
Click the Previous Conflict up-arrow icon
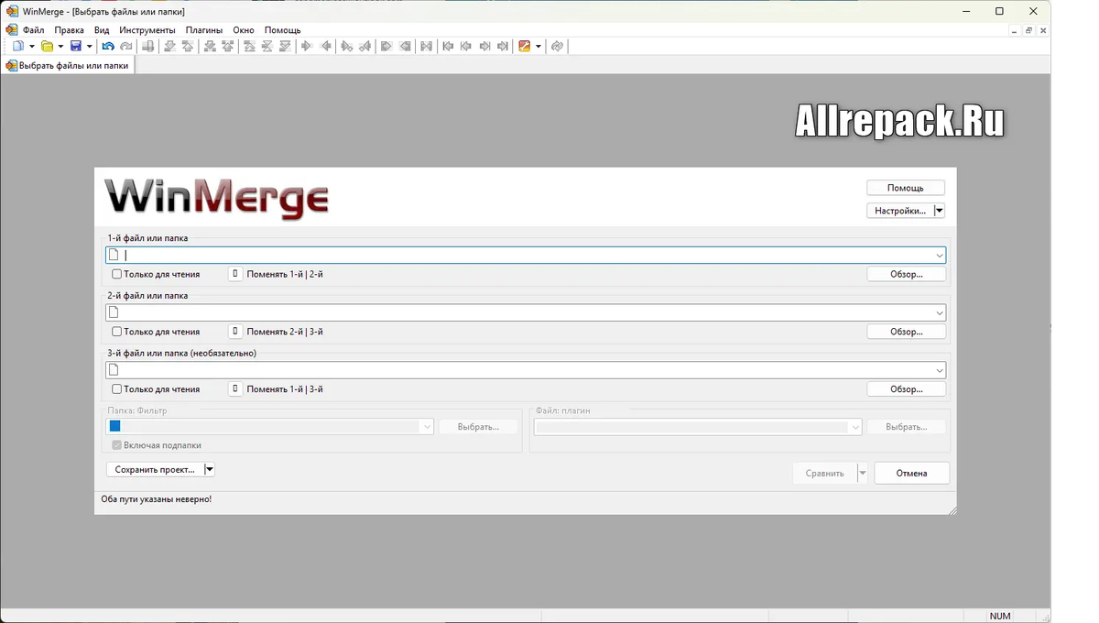tap(227, 46)
